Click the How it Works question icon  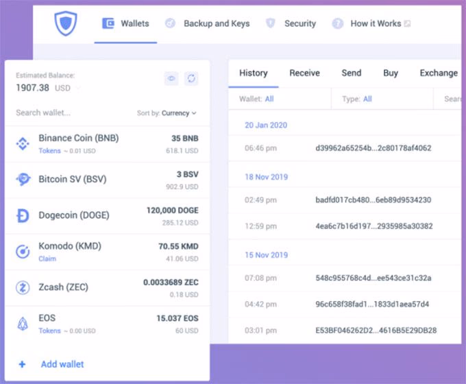tap(338, 23)
